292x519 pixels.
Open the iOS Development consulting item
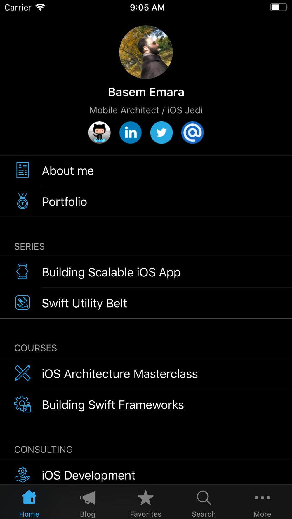(x=88, y=475)
